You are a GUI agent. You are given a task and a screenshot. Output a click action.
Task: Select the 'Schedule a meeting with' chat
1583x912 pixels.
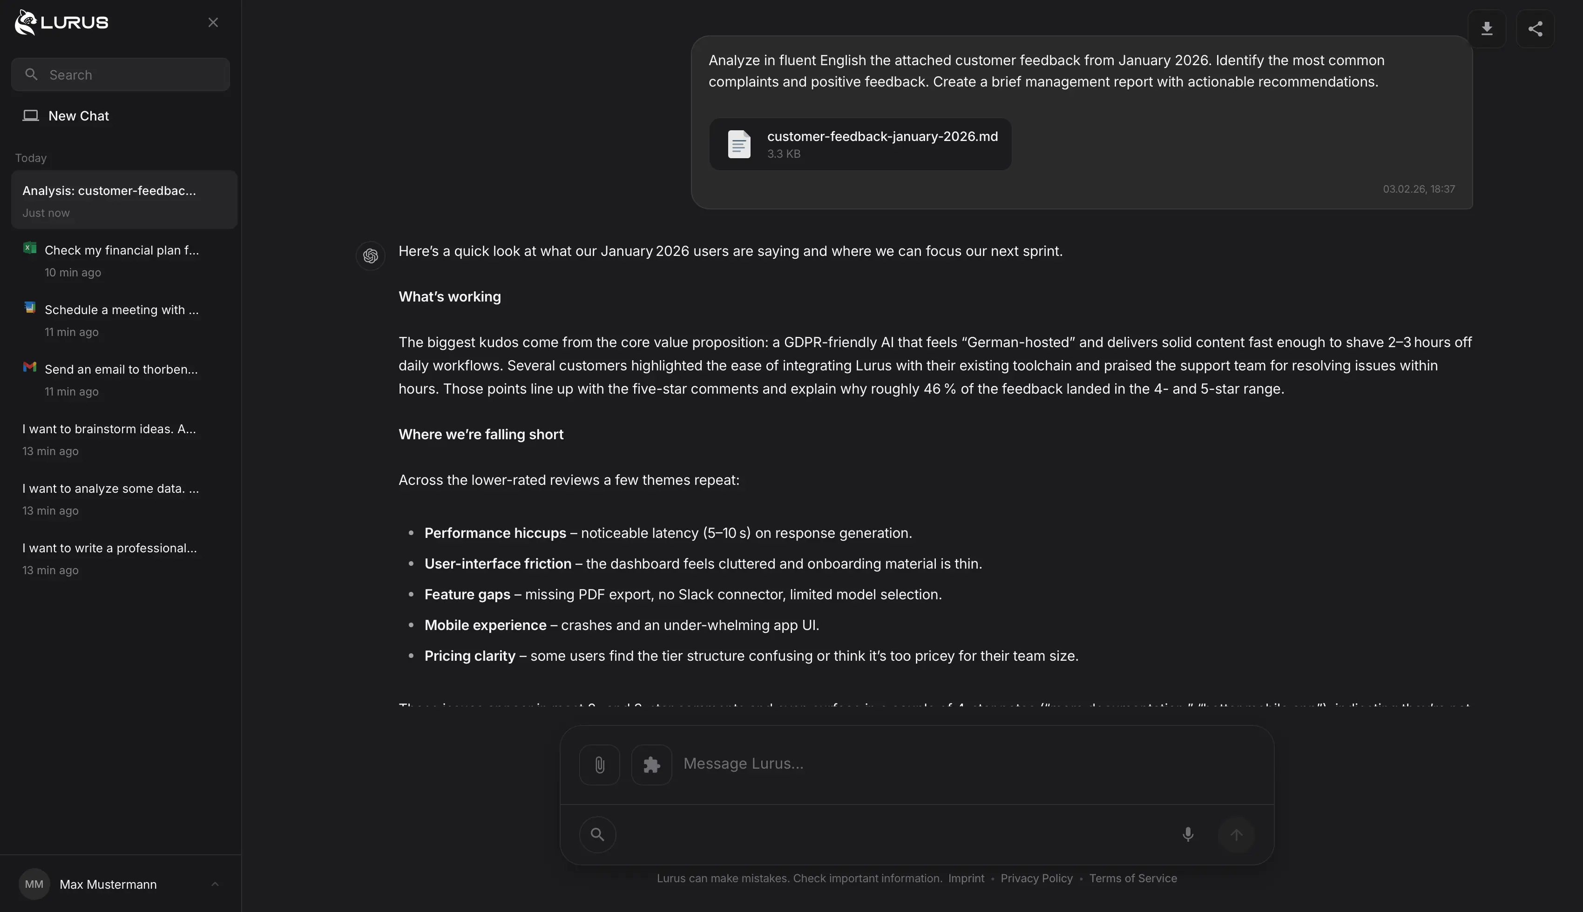(x=122, y=310)
